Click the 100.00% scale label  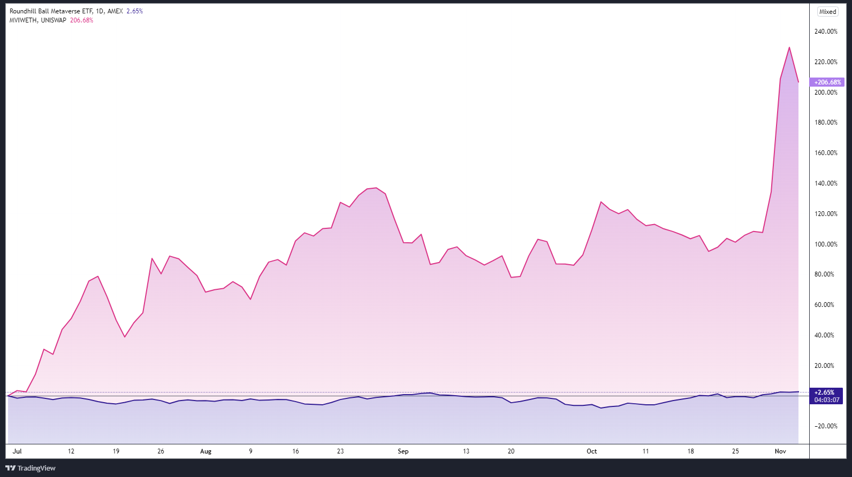coord(826,244)
